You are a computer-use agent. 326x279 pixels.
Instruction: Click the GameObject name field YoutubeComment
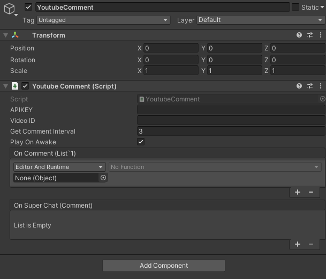tap(163, 8)
